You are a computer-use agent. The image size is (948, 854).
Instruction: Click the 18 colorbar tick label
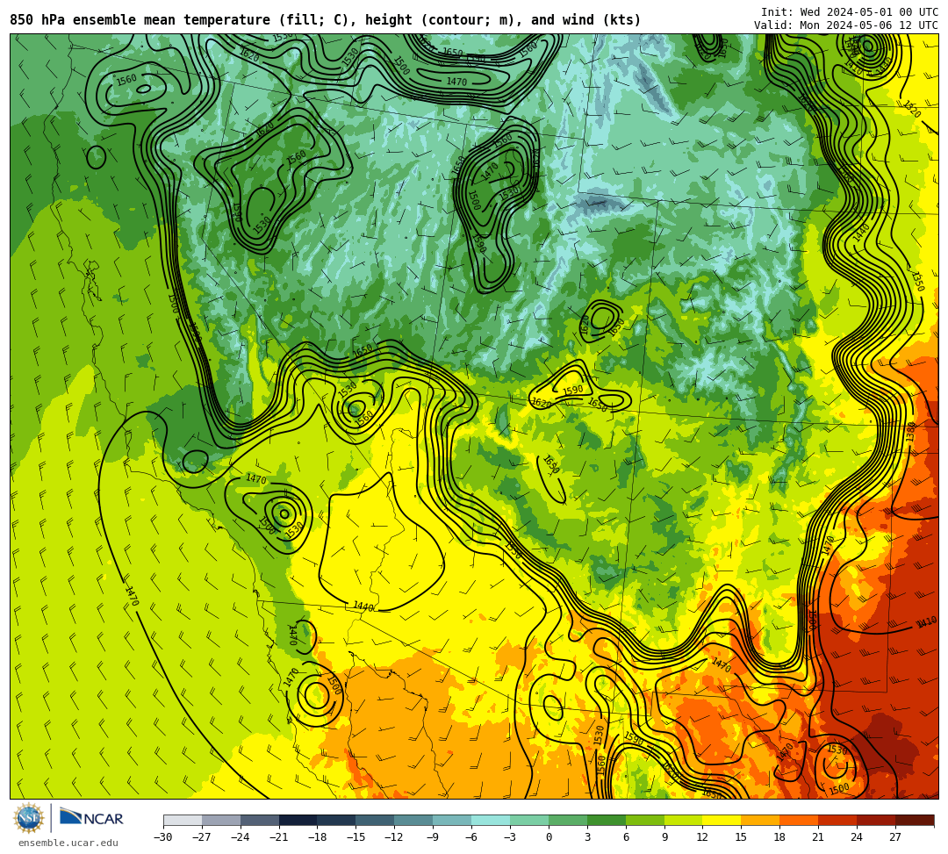click(x=780, y=837)
